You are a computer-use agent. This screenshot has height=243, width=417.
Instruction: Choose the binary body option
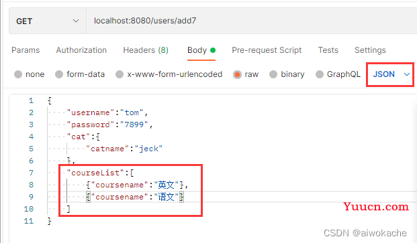(273, 74)
